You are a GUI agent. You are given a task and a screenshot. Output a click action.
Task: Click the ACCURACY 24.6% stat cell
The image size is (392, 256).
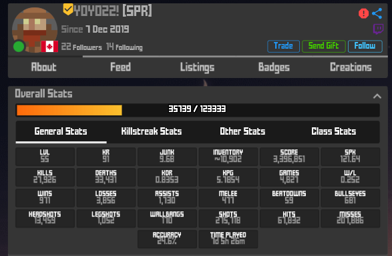point(167,239)
